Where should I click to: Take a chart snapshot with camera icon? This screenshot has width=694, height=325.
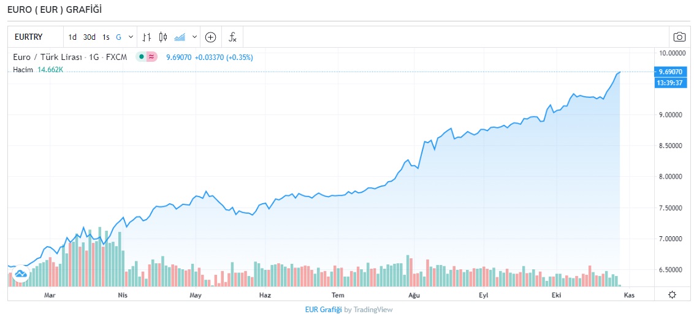tap(679, 37)
